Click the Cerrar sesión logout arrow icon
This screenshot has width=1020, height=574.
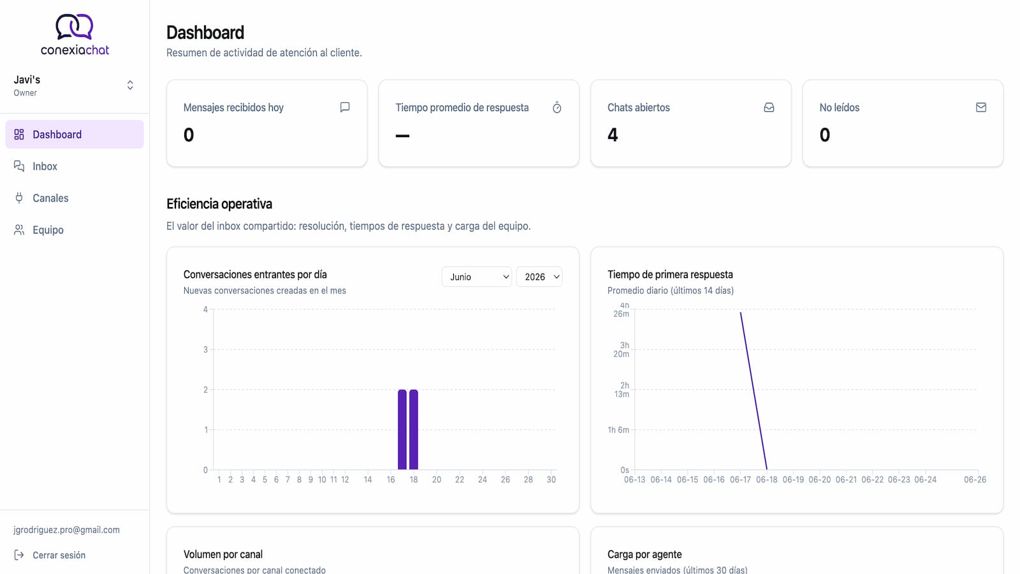tap(19, 555)
